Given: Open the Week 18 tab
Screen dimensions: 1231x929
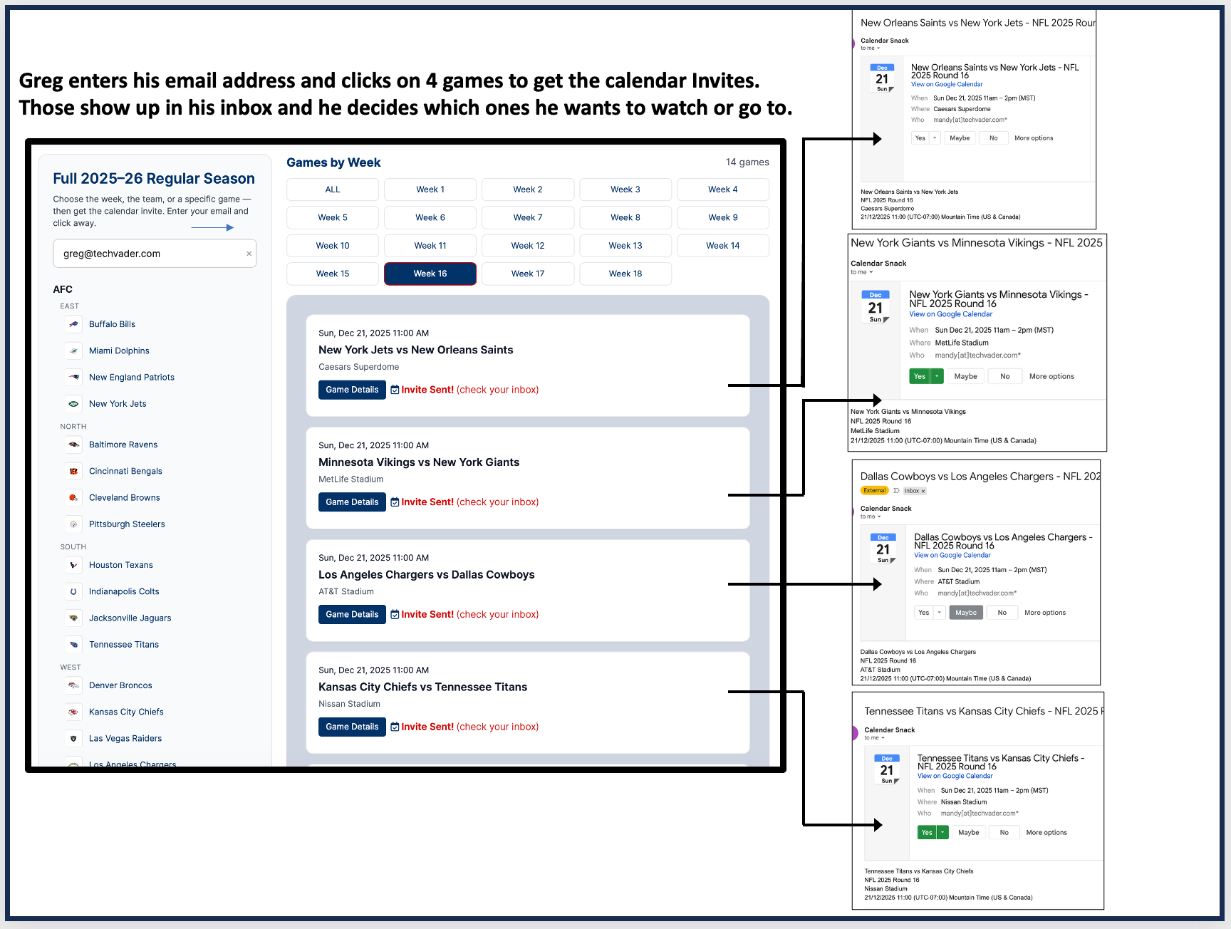Looking at the screenshot, I should pos(625,274).
